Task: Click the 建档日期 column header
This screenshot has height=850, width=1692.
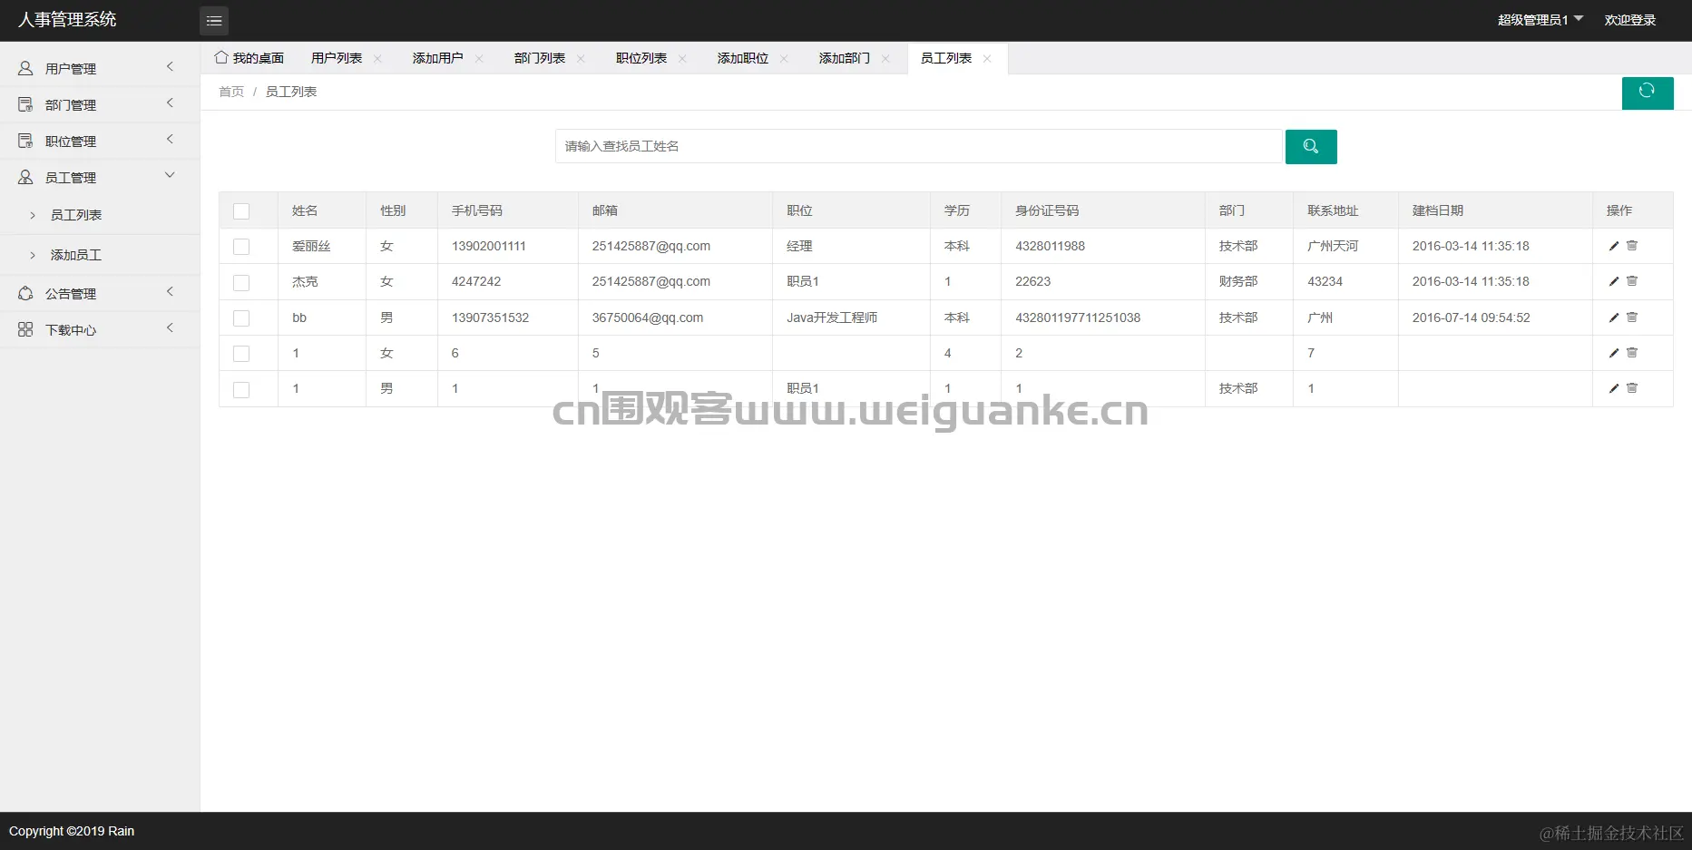Action: tap(1438, 210)
